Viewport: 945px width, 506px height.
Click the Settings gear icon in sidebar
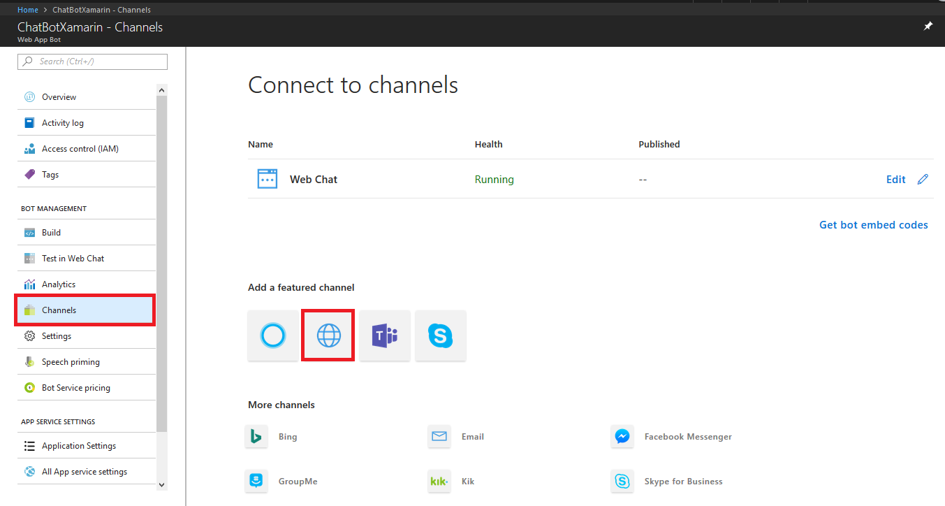click(x=29, y=336)
